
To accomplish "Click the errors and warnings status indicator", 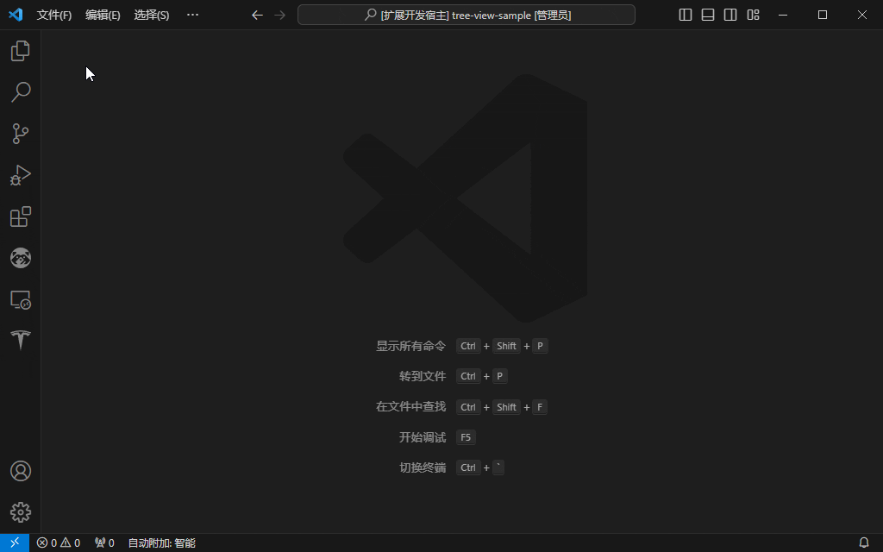I will 59,543.
